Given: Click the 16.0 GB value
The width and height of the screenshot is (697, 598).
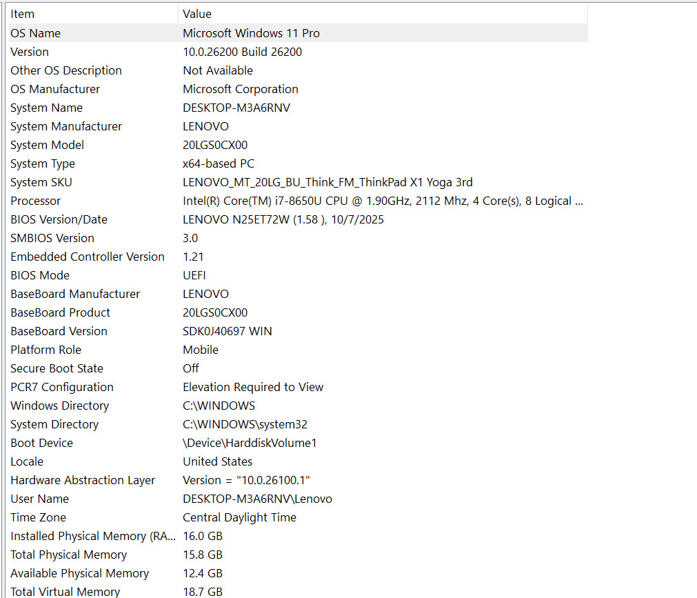Looking at the screenshot, I should [x=203, y=537].
